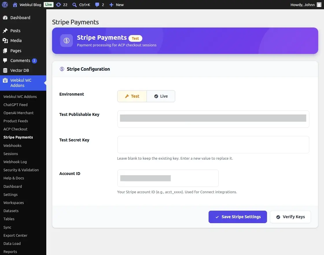Open the Webhook Log submenu
Viewport: 324px width, 255px height.
click(15, 162)
